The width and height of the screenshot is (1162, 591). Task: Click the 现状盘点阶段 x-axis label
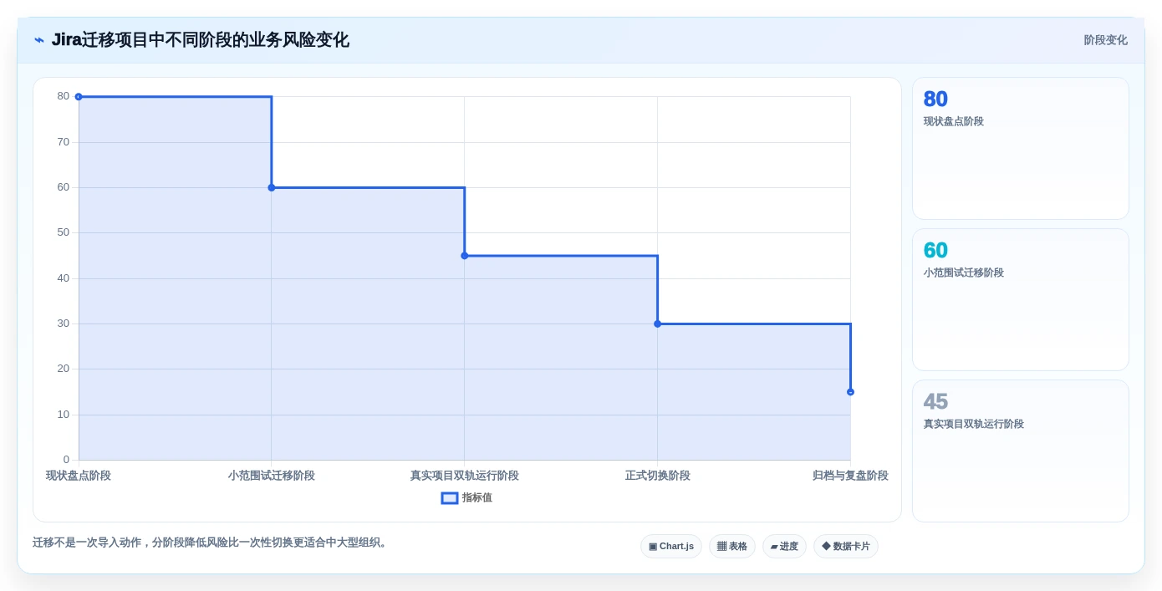coord(79,476)
